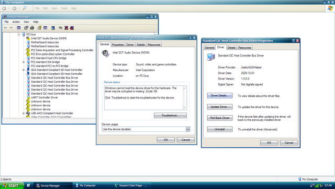Switch to Details tab in I2C Properties dialog

point(231,48)
